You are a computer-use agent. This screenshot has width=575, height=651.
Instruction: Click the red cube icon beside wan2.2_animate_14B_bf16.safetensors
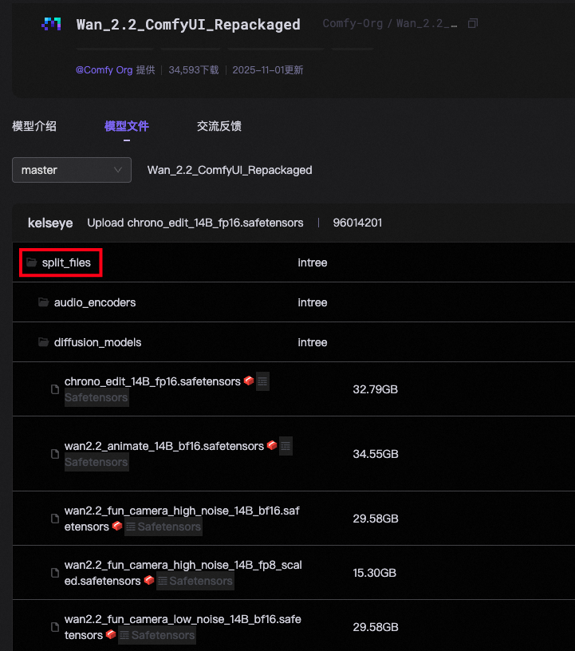pyautogui.click(x=272, y=446)
